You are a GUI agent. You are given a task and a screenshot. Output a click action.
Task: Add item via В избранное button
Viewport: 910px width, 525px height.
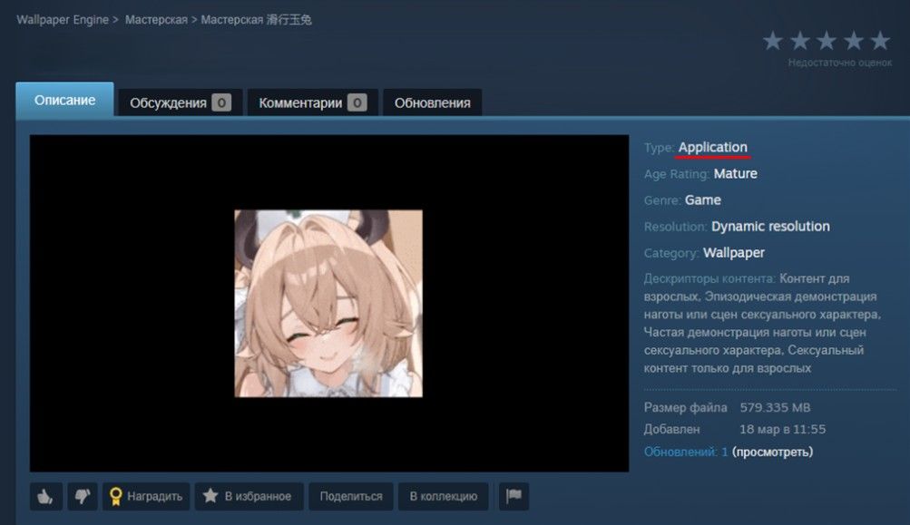[249, 496]
